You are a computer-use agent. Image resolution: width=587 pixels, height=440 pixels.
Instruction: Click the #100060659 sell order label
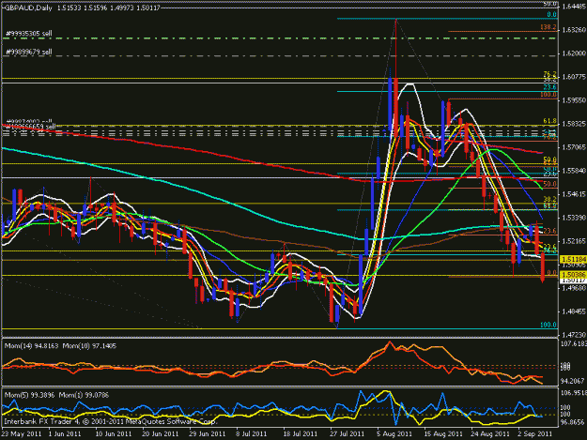tap(31, 127)
